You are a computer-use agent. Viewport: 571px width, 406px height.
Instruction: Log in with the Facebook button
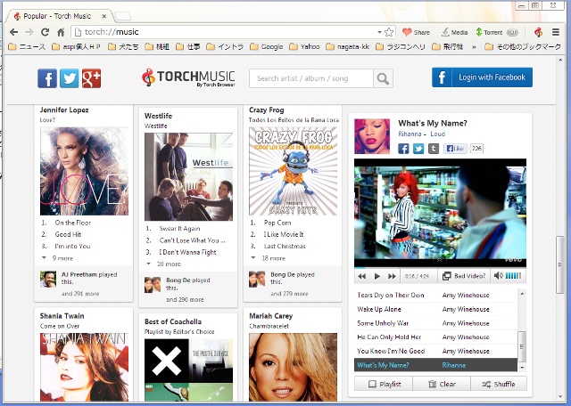point(482,77)
